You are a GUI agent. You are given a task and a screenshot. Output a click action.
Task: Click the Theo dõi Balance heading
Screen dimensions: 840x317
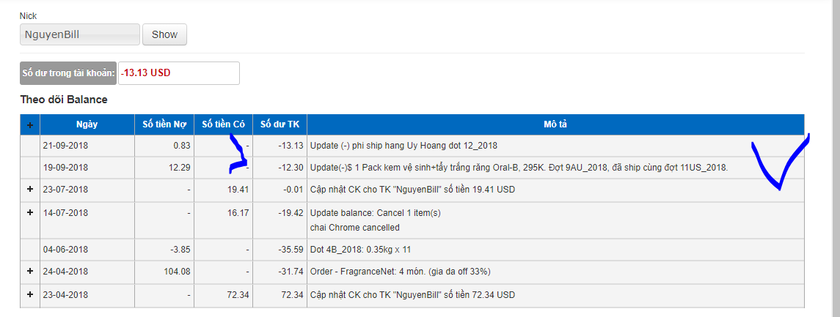(64, 99)
